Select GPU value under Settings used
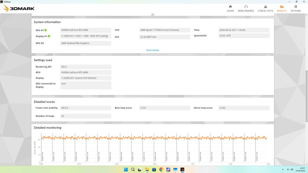Image resolution: width=308 pixels, height=173 pixels. point(86,72)
